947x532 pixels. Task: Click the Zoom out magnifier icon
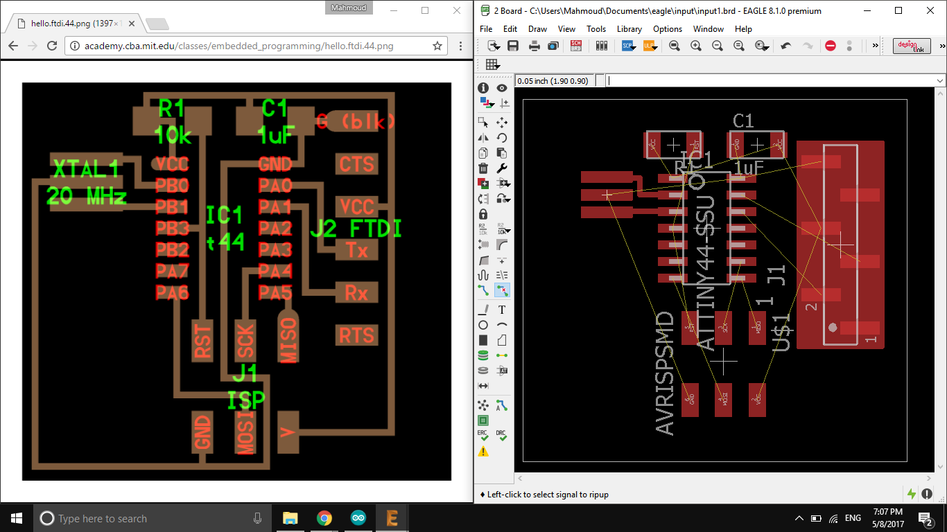[717, 46]
